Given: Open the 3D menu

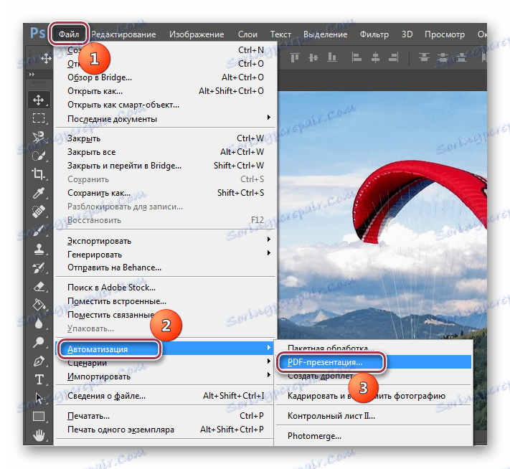Looking at the screenshot, I should (x=407, y=34).
